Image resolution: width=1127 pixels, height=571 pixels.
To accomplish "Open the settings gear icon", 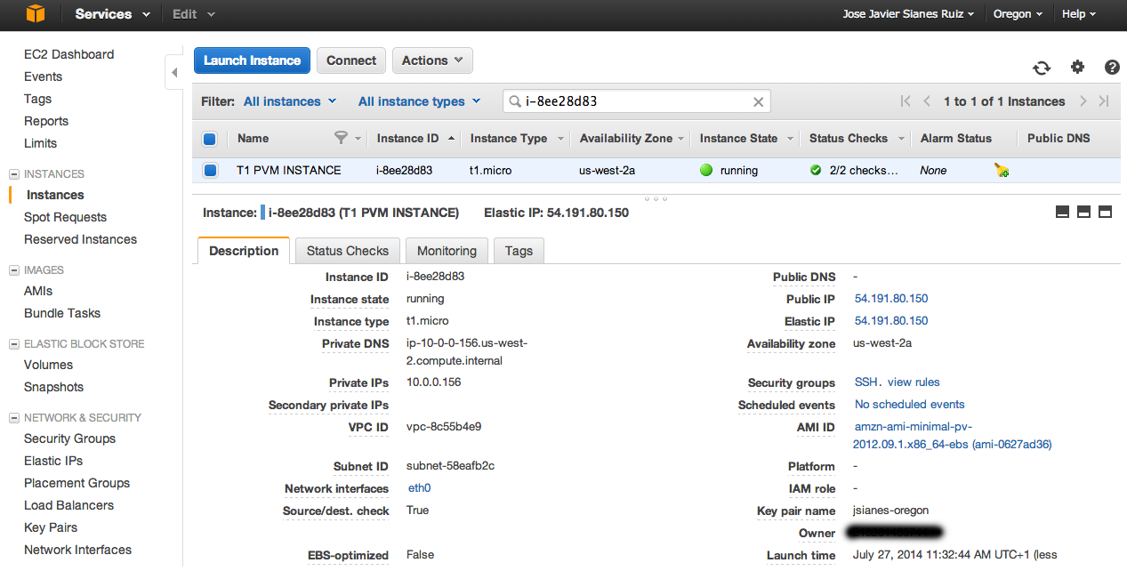I will pyautogui.click(x=1077, y=67).
